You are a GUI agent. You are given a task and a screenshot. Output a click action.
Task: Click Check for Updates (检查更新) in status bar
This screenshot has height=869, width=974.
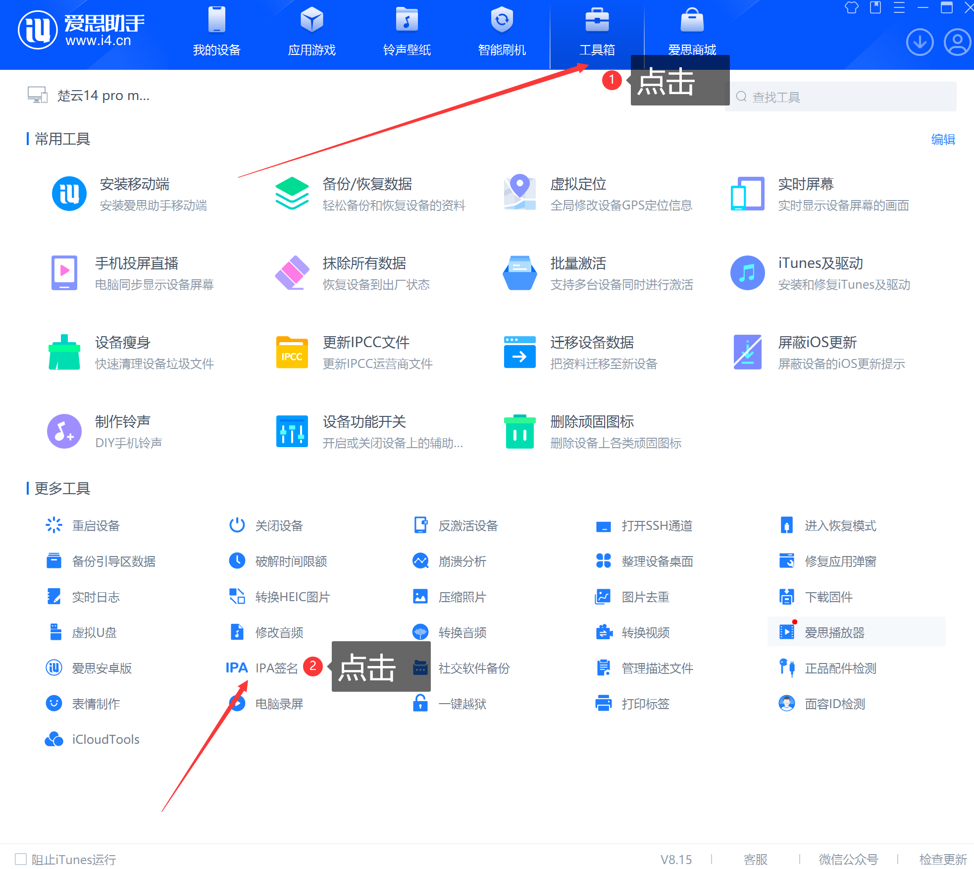click(942, 859)
